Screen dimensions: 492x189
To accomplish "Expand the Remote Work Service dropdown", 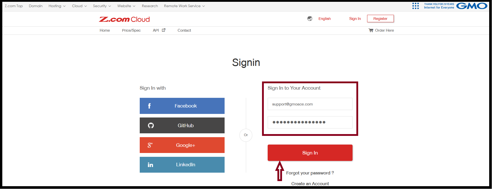I will (184, 6).
